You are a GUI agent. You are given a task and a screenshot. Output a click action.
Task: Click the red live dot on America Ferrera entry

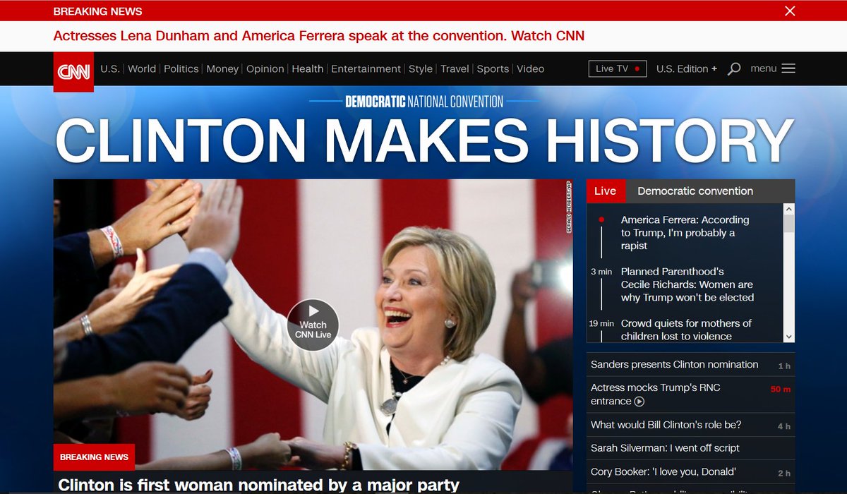click(x=601, y=219)
